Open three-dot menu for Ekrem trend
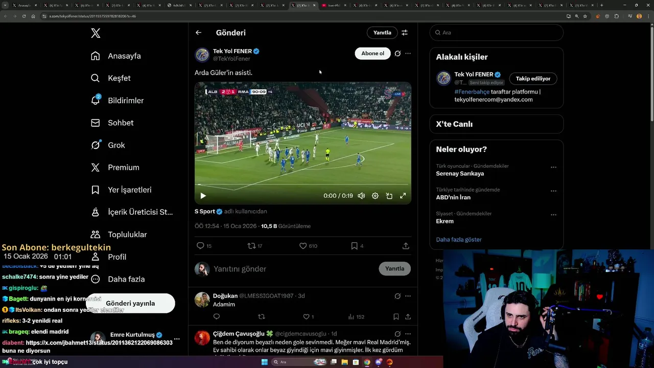The height and width of the screenshot is (368, 654). pyautogui.click(x=553, y=215)
